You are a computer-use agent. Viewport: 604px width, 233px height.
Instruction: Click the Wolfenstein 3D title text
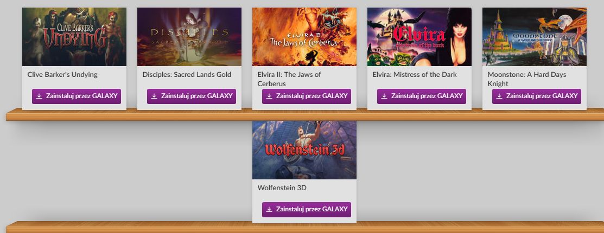click(x=282, y=188)
